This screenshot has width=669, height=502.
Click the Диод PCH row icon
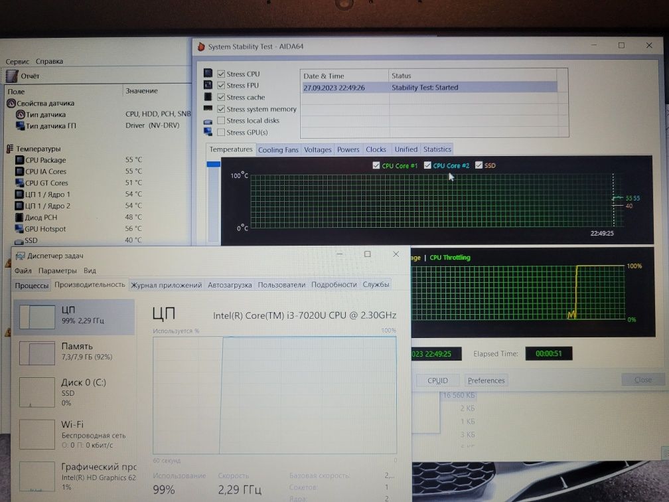19,218
